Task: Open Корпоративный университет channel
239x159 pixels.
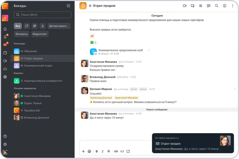Action: (43, 81)
